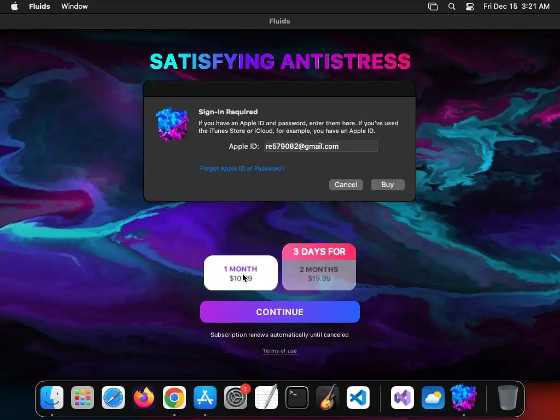Click the Sign-In Required heading
560x420 pixels.
(x=228, y=112)
